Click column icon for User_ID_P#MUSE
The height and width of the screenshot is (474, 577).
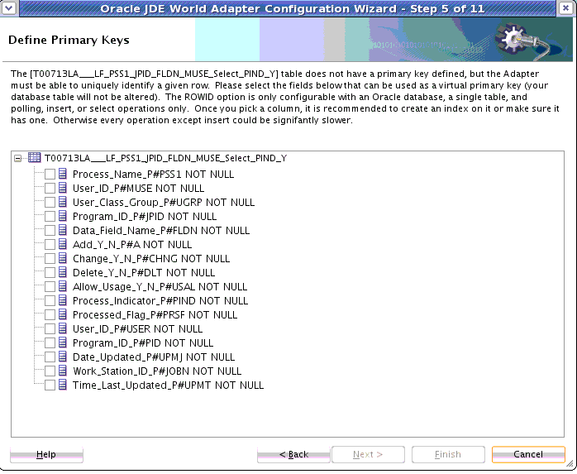[x=63, y=188]
